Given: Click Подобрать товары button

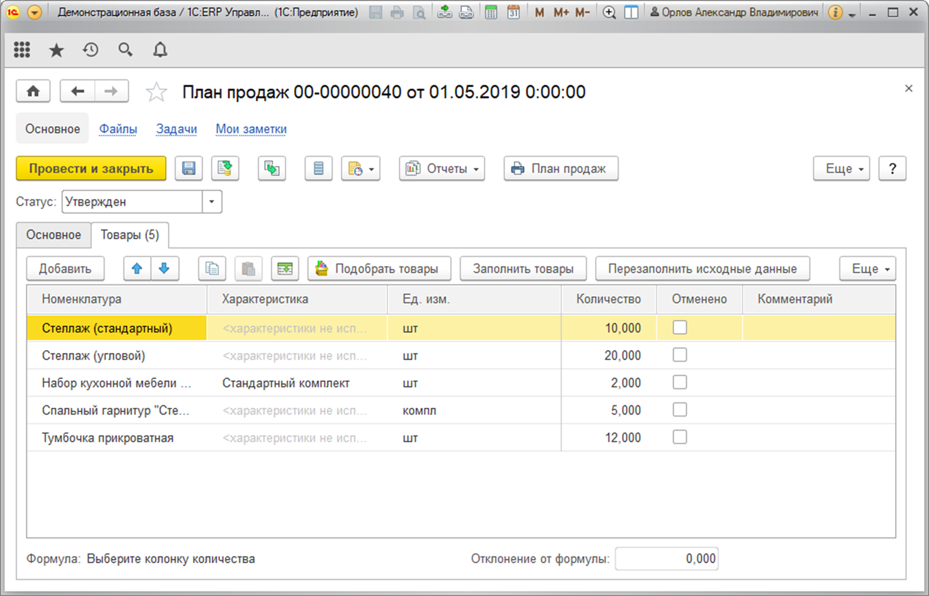Looking at the screenshot, I should pos(379,269).
